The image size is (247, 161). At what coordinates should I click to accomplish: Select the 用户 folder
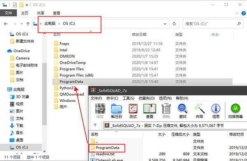61,107
